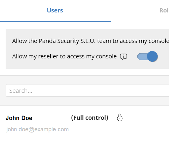Click the light-blue track of the reseller switch

142,56
